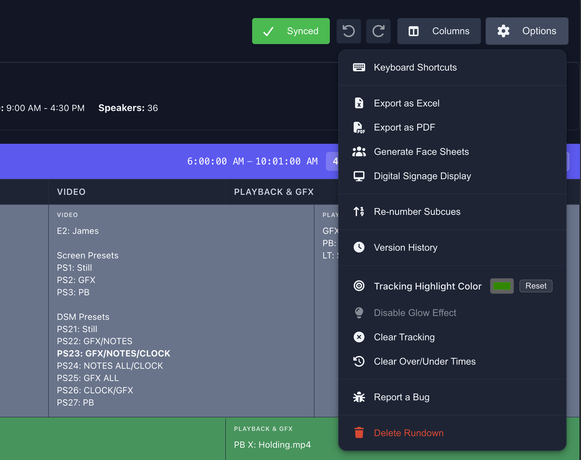This screenshot has width=581, height=460.
Task: Click the PS24: NOTES ALL/CLOCK line
Action: click(x=110, y=366)
